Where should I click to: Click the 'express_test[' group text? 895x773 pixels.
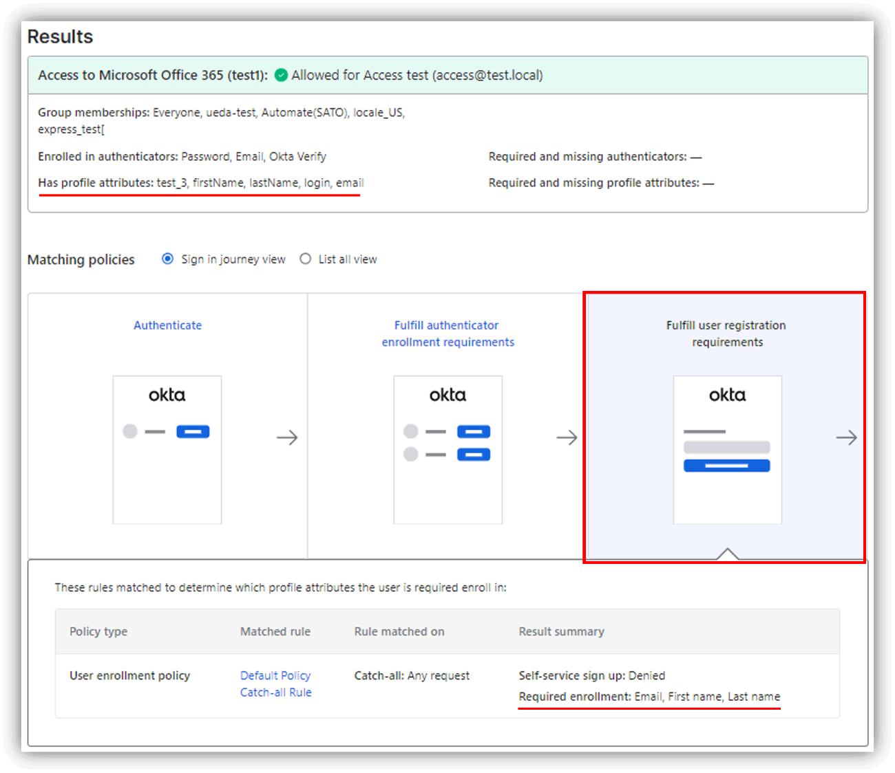click(72, 129)
